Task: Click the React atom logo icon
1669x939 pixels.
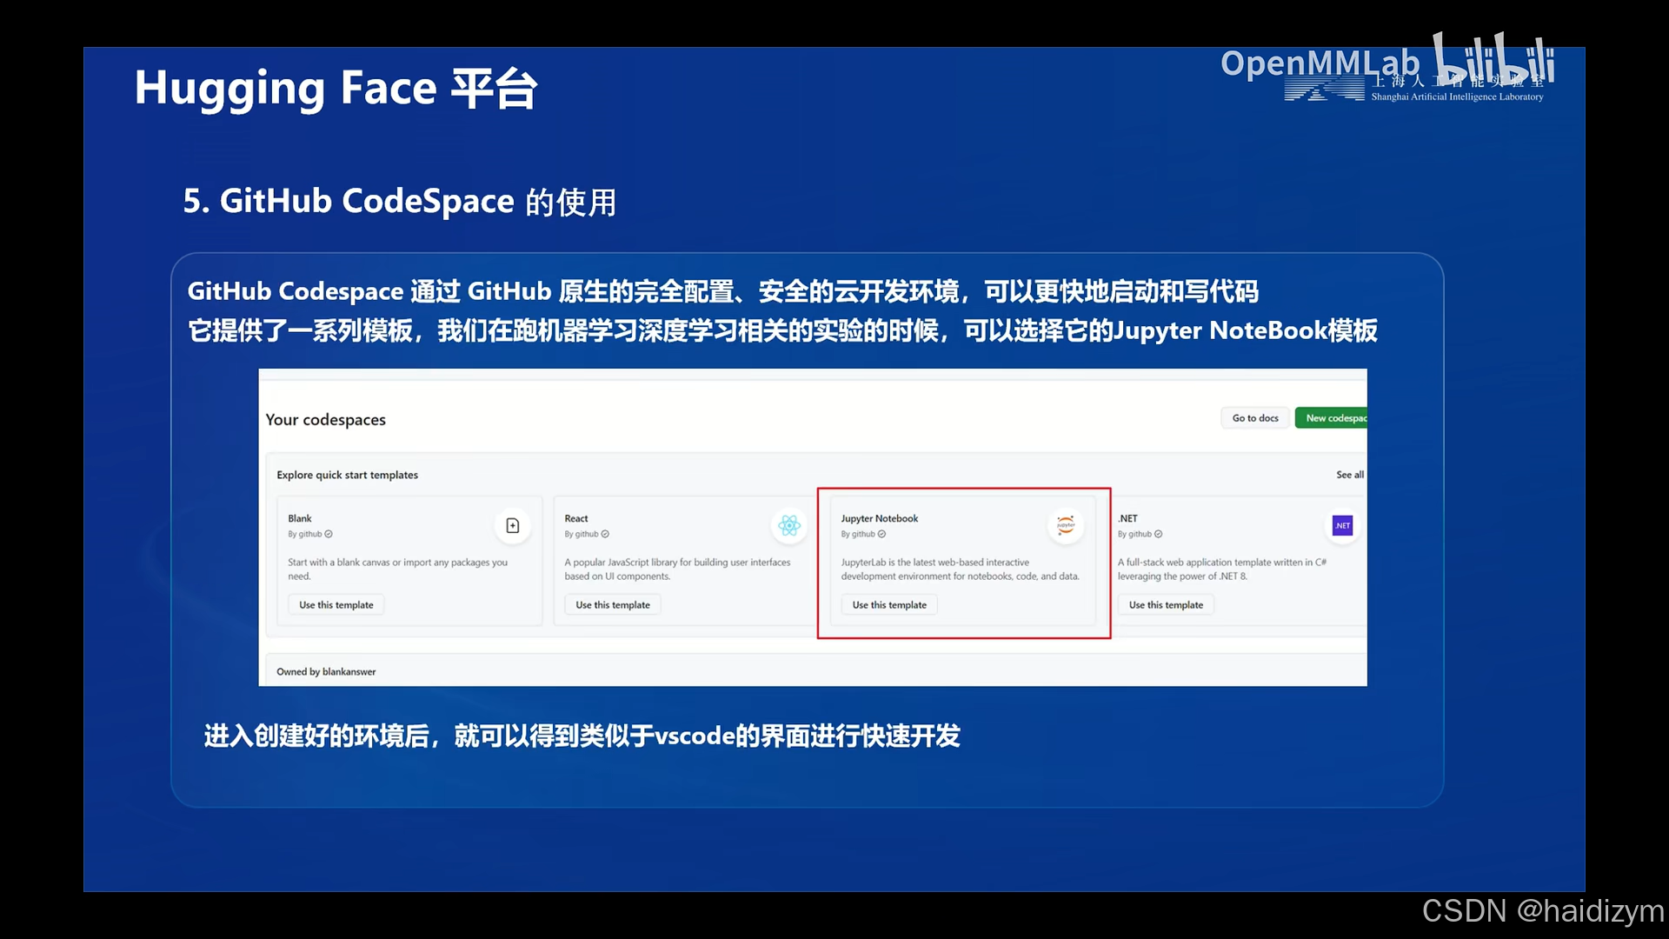Action: tap(789, 525)
